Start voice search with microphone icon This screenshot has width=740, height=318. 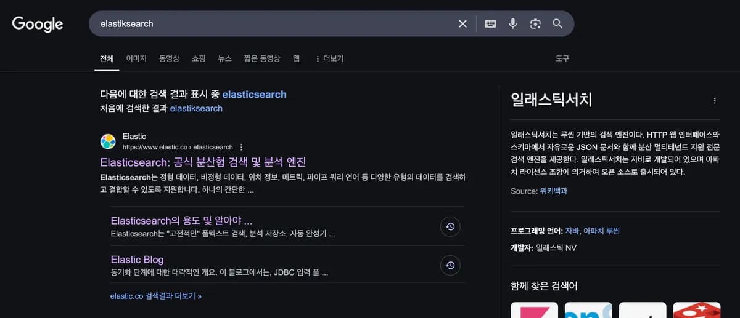coord(512,23)
